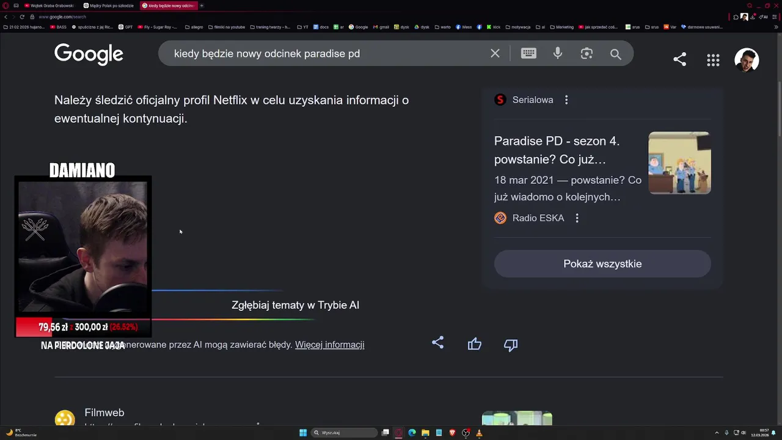Click the Radio ESKA source label
Image resolution: width=782 pixels, height=440 pixels.
(538, 218)
